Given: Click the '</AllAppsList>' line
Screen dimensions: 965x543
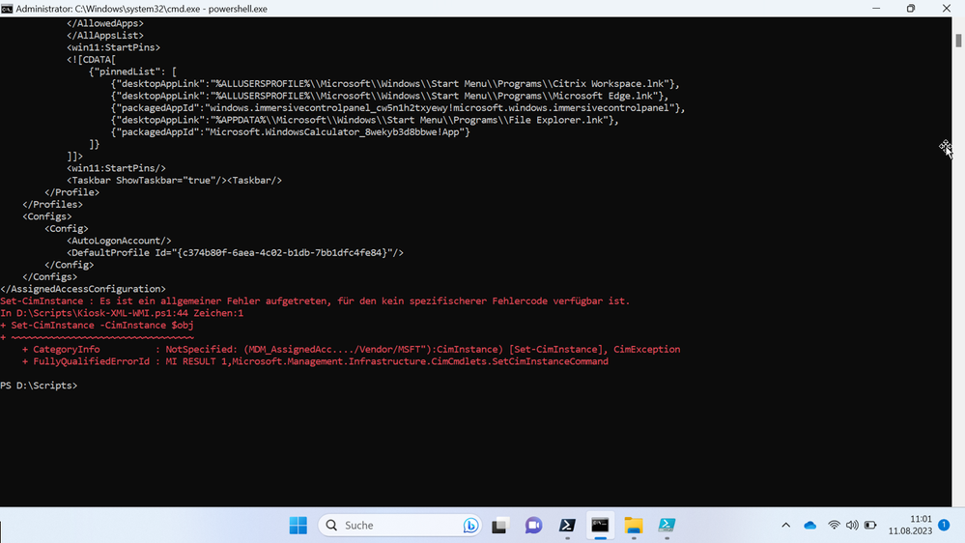Looking at the screenshot, I should (x=105, y=36).
